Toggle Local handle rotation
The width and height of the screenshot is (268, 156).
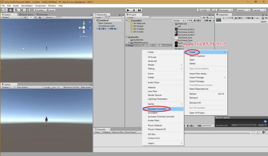50,10
